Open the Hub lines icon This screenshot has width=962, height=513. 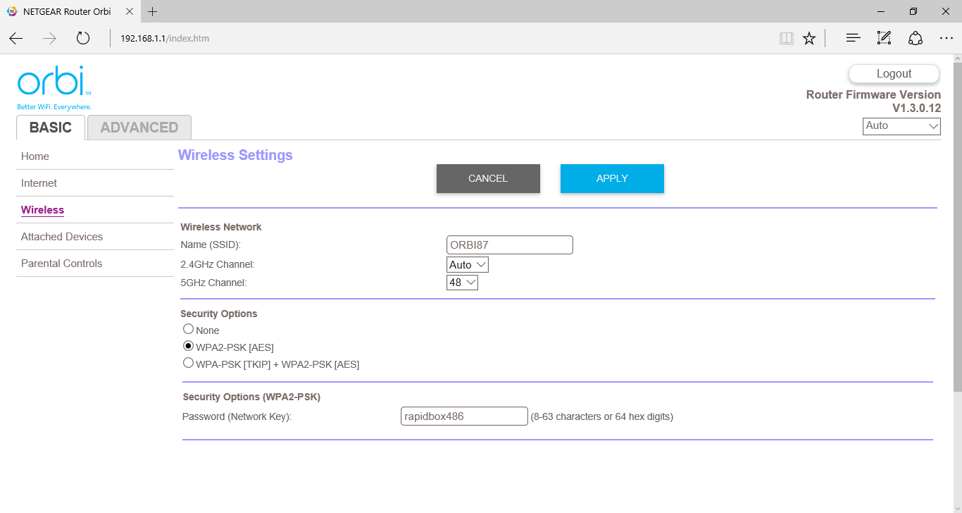[x=853, y=39]
